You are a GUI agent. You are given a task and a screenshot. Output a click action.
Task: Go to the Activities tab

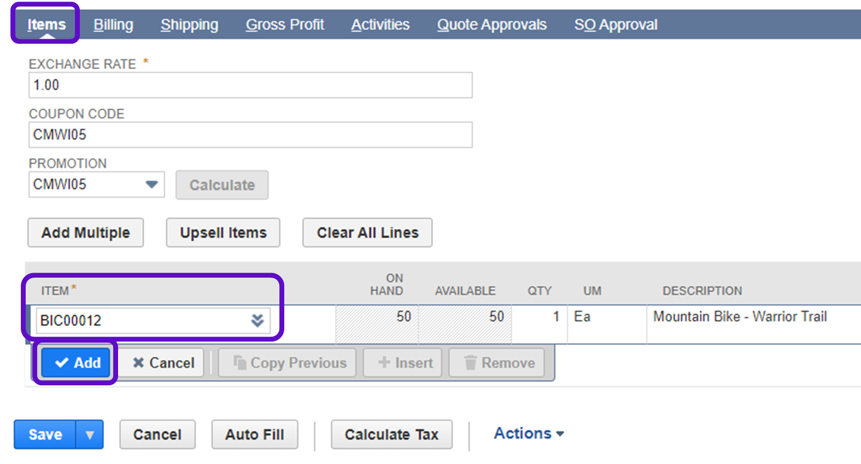[x=380, y=25]
